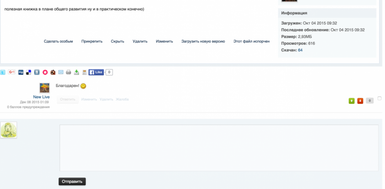The height and width of the screenshot is (189, 385).
Task: Send the page by email envelope icon
Action: 61,72
